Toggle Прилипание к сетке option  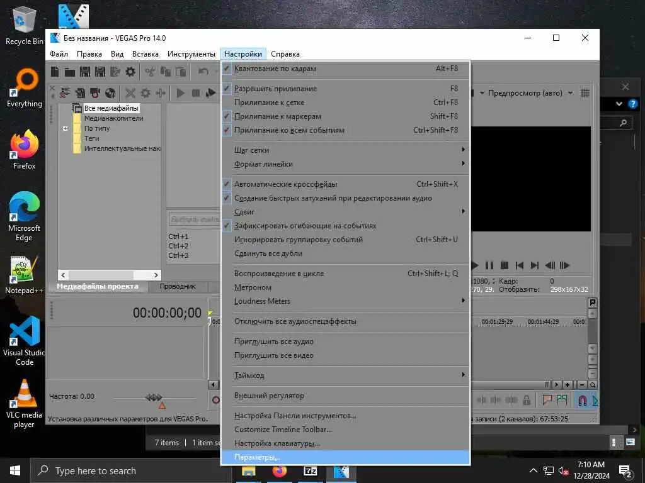tap(346, 103)
